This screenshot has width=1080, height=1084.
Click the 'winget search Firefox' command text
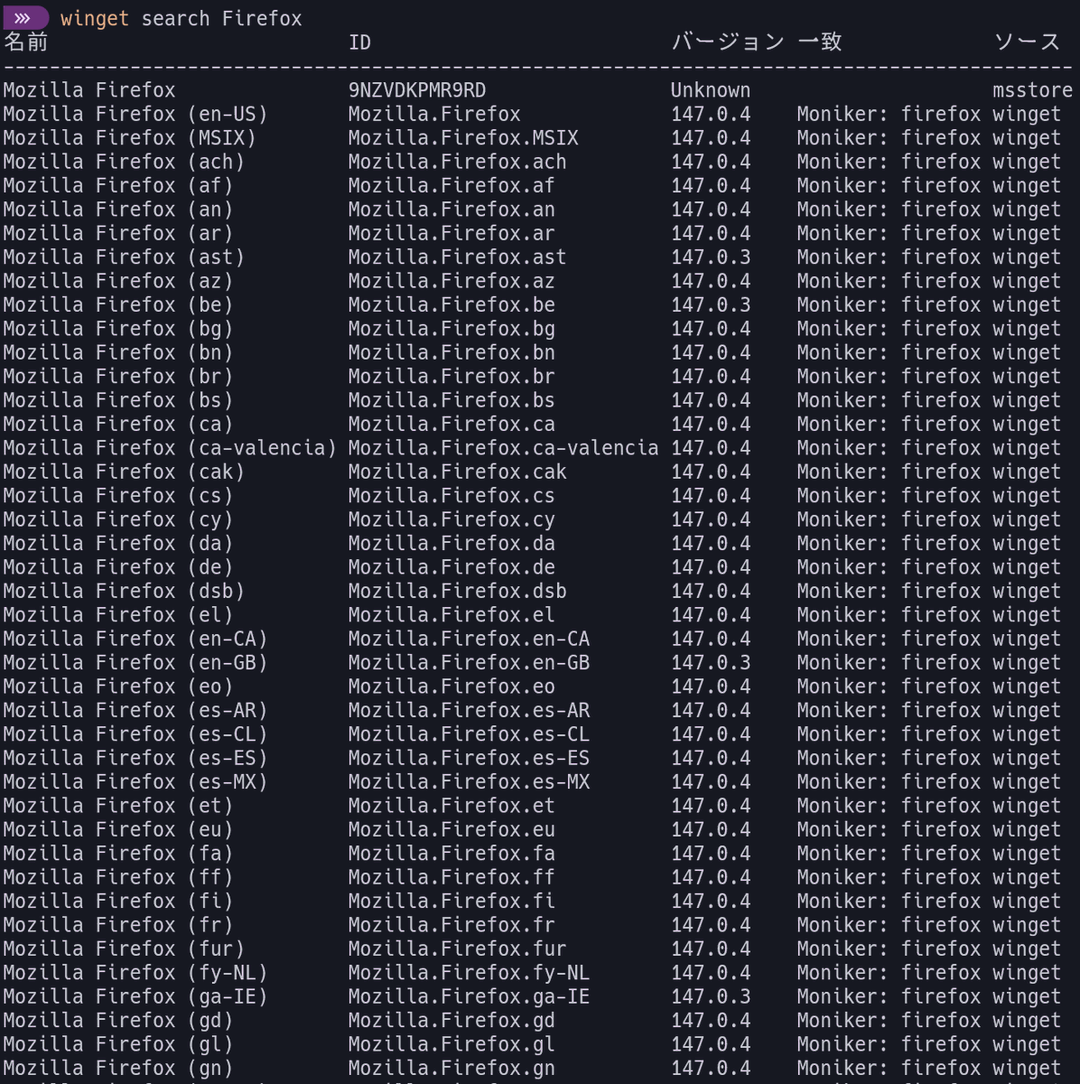pos(181,18)
